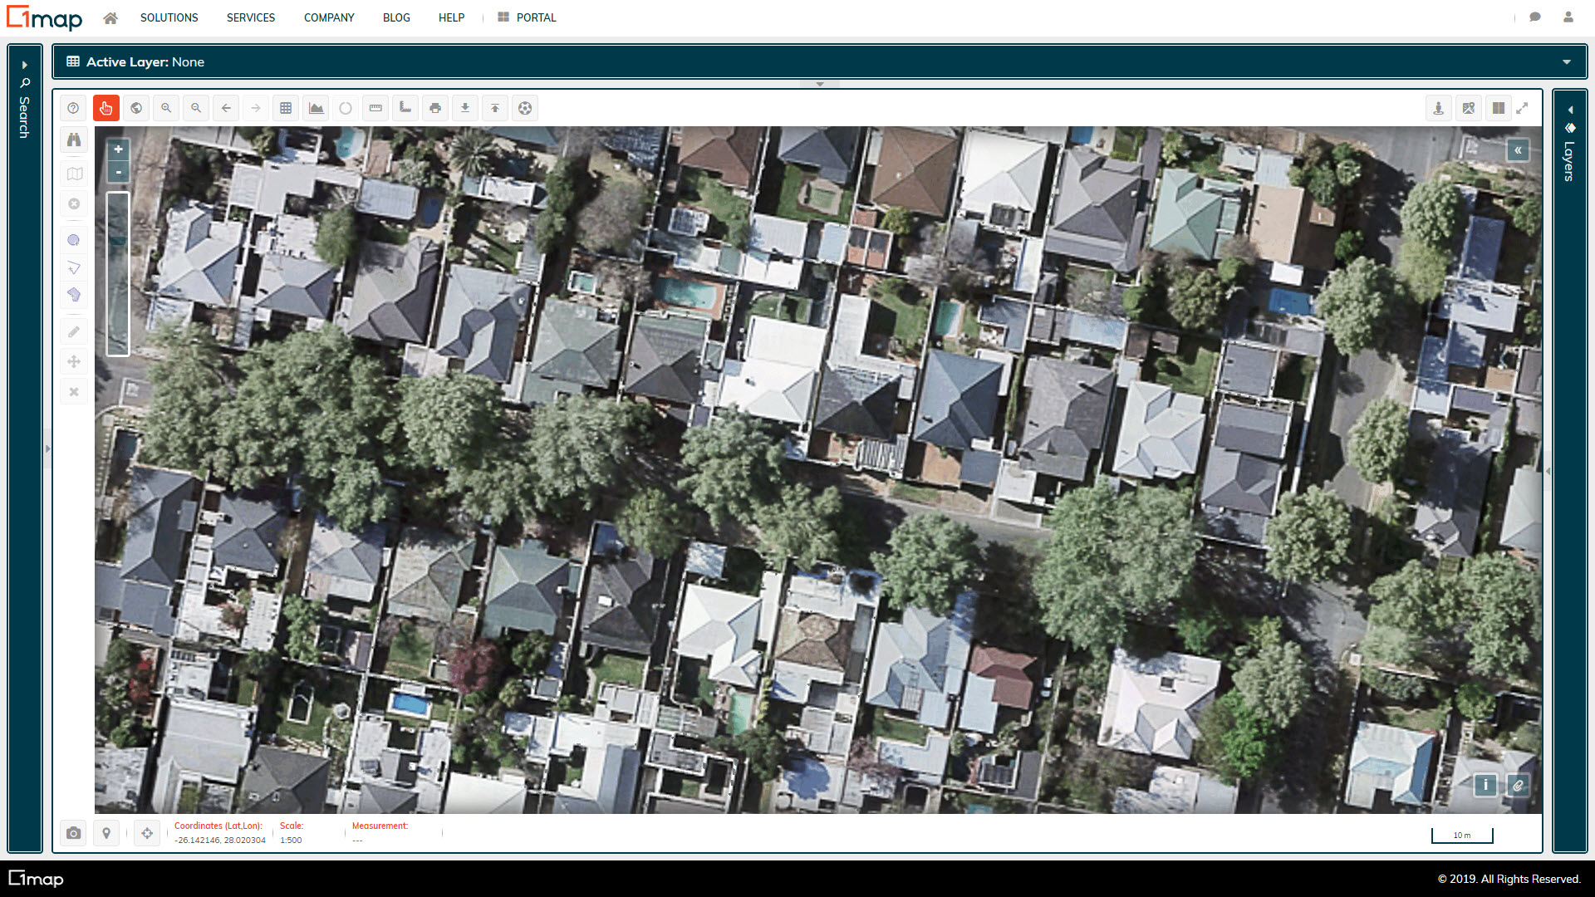Click the map zoom level slider
Screen dimensions: 1595x897
coord(118,274)
